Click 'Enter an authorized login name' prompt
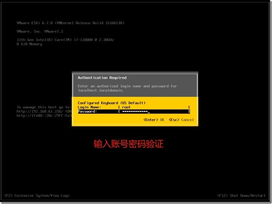Image resolution: width=272 pixels, height=204 pixels. pyautogui.click(x=109, y=86)
